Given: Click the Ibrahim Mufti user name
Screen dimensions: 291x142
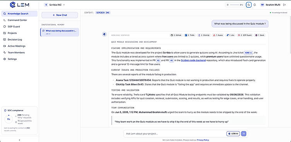Looking at the screenshot, I should click(273, 5).
